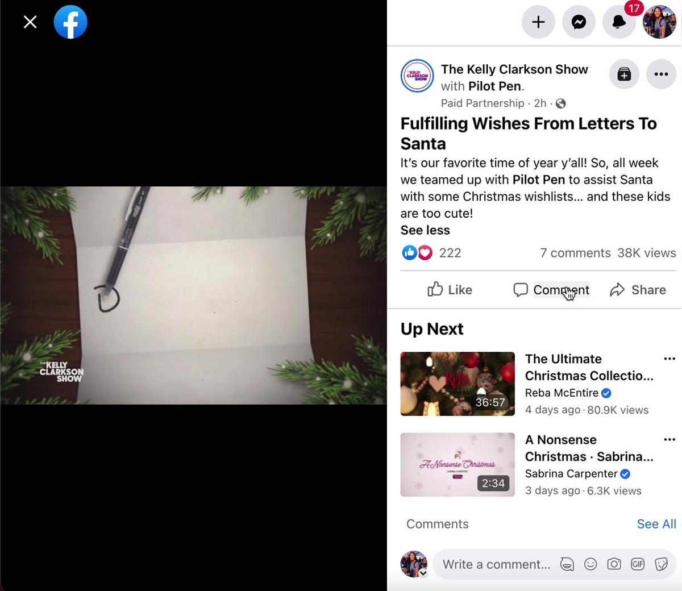
Task: Click the Facebook logo icon
Action: (x=70, y=22)
